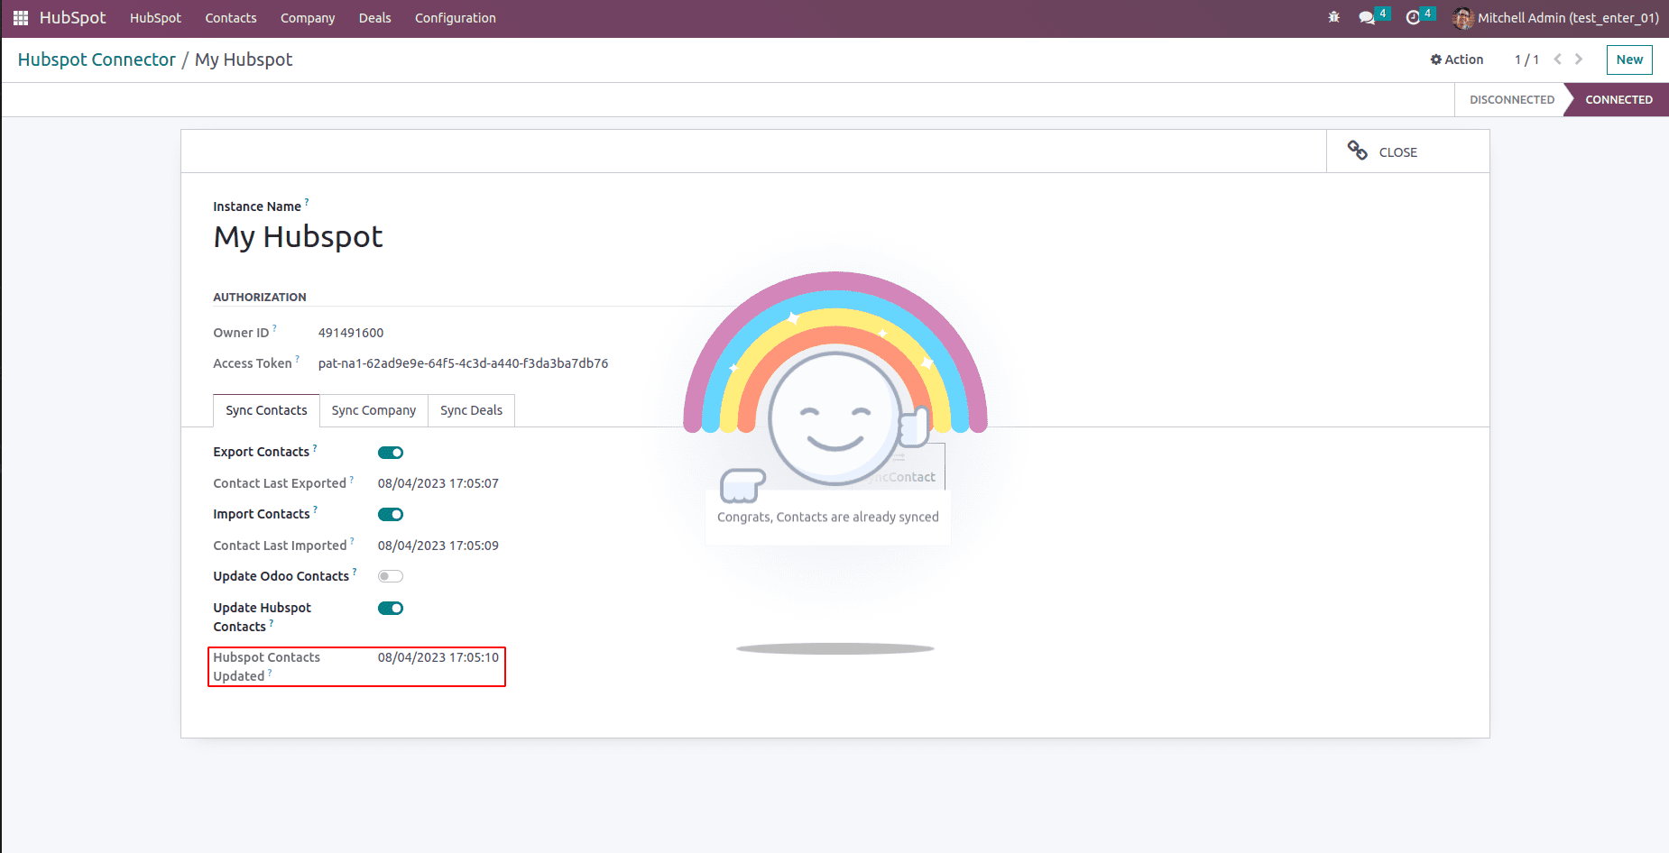Viewport: 1669px width, 853px height.
Task: Disable the Update Hubspot Contacts toggle
Action: (391, 609)
